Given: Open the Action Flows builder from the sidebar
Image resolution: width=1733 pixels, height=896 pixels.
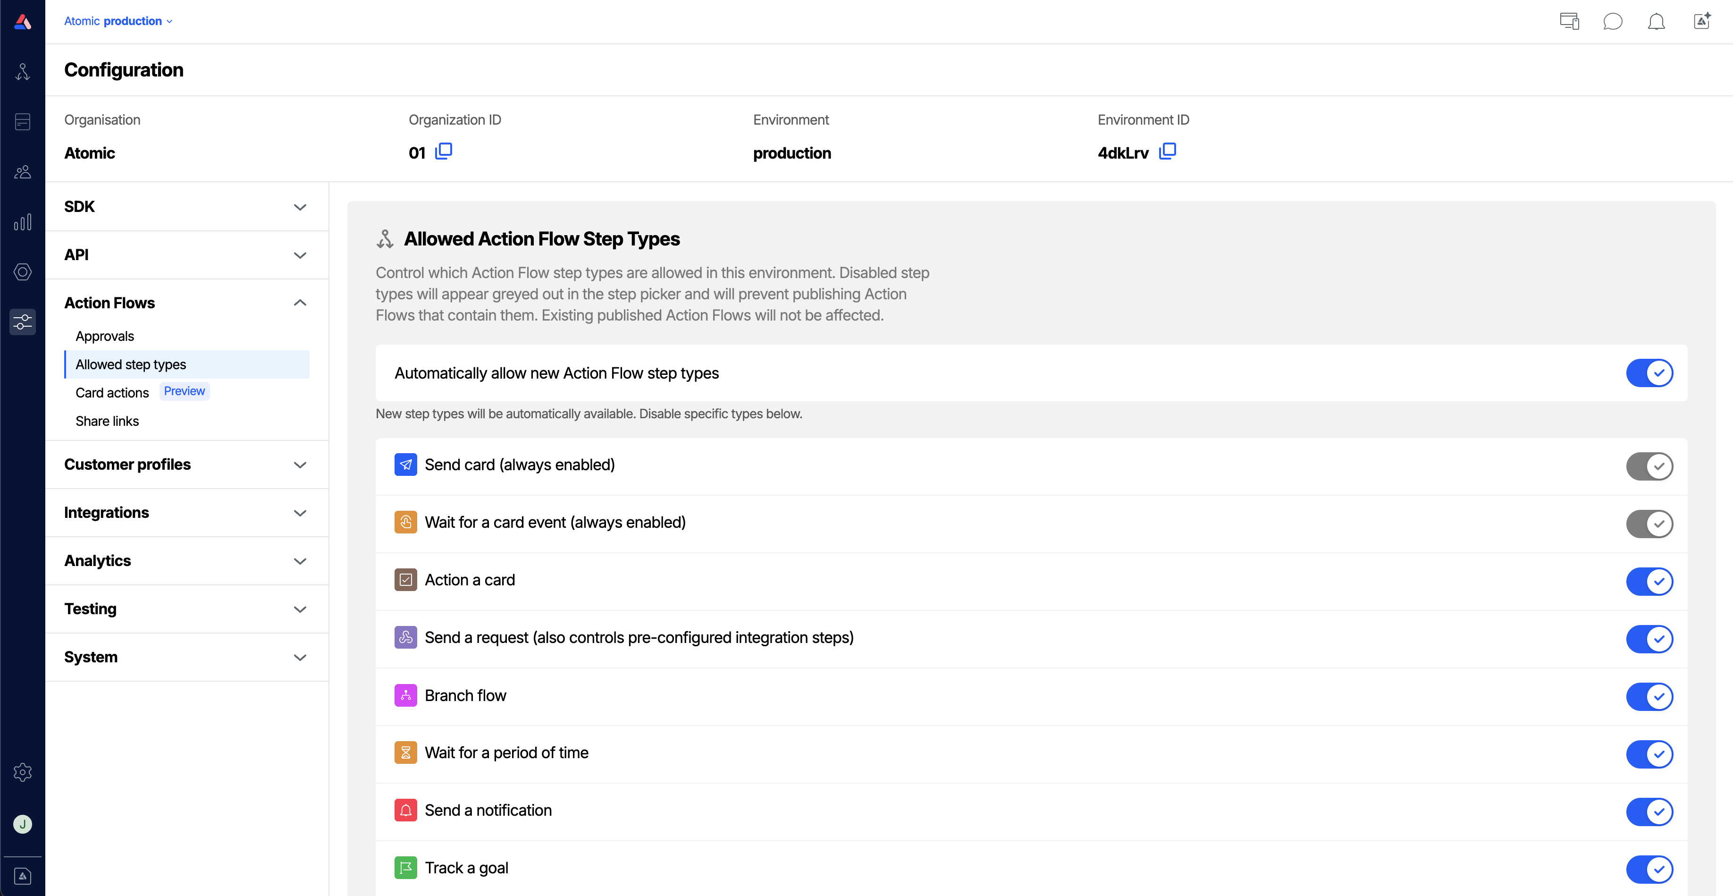Looking at the screenshot, I should click(22, 71).
